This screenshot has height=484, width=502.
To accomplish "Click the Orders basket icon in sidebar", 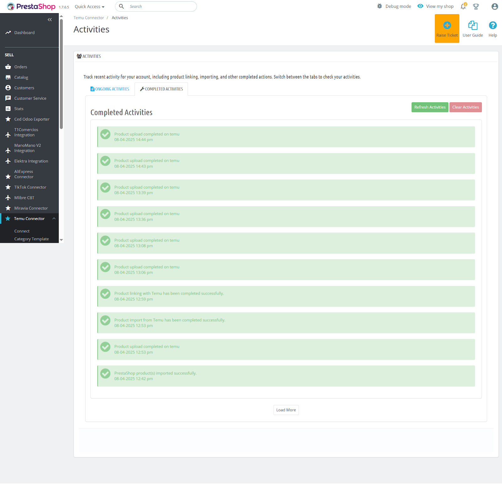I will 8,67.
